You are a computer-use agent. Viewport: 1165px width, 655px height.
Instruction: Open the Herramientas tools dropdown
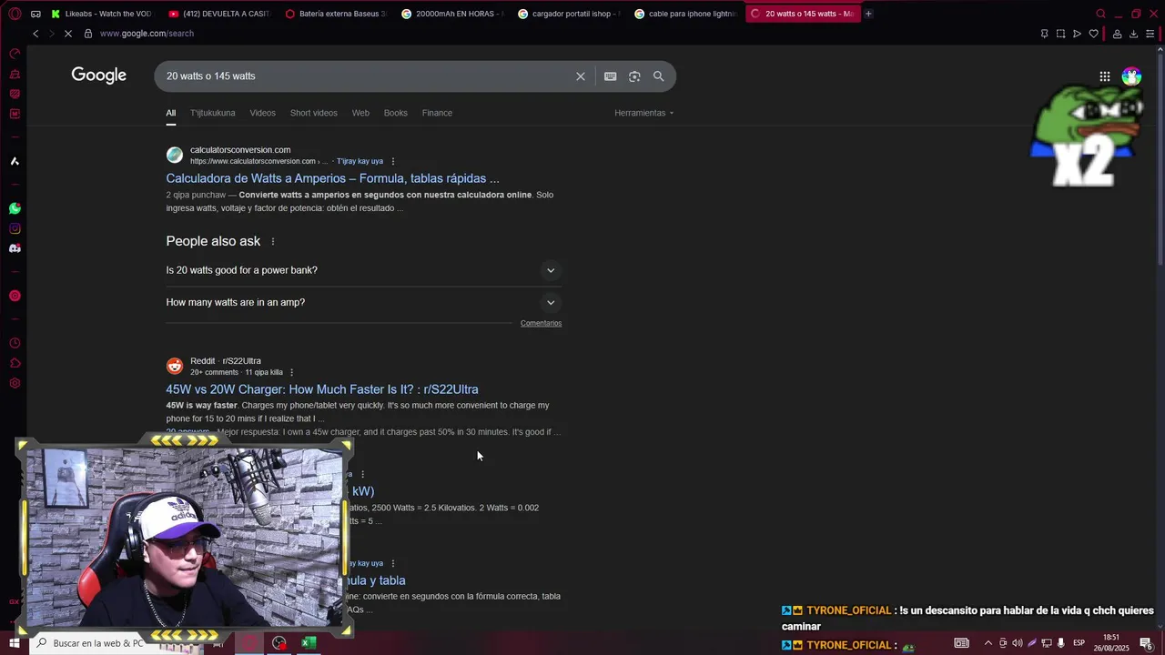coord(643,113)
